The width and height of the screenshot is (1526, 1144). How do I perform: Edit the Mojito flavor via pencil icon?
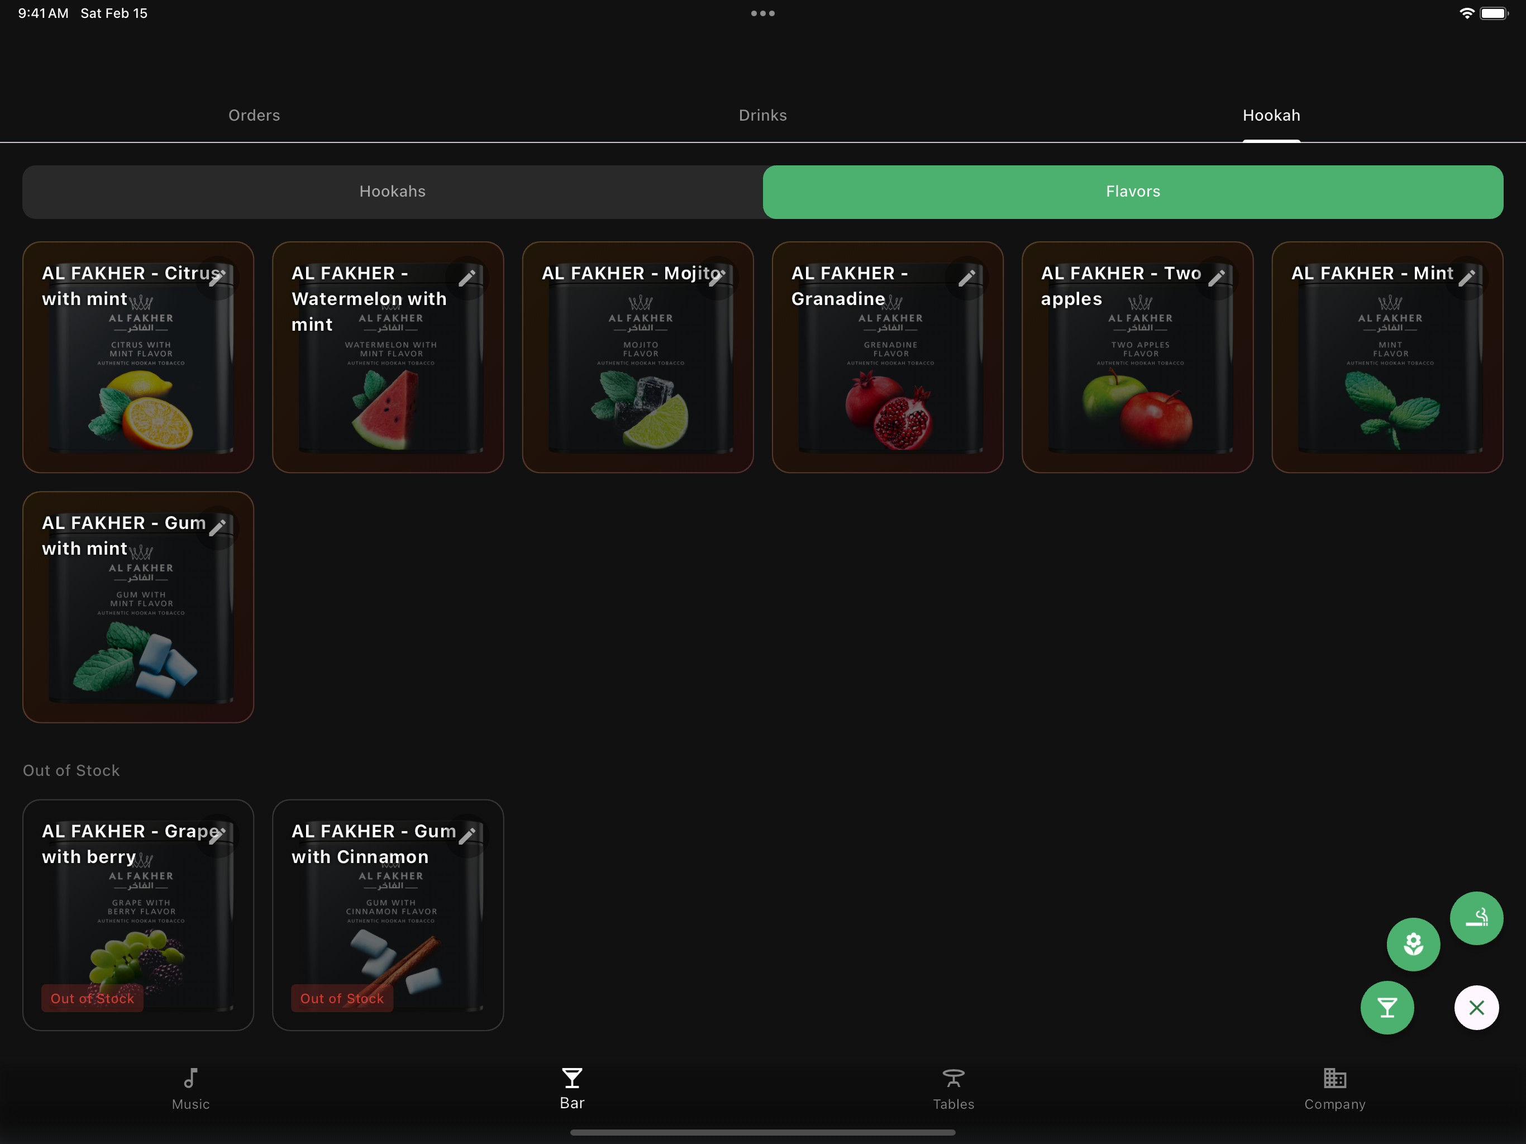717,278
